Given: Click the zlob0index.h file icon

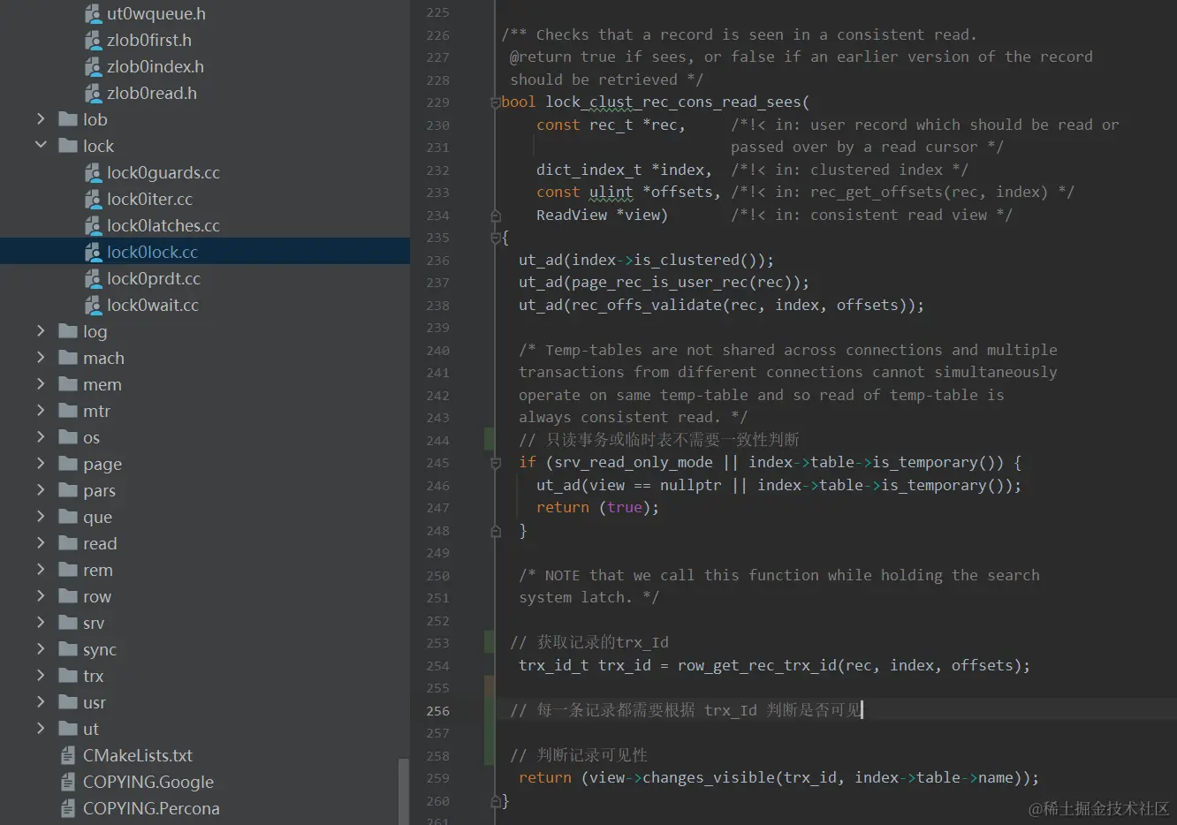Looking at the screenshot, I should [x=93, y=66].
